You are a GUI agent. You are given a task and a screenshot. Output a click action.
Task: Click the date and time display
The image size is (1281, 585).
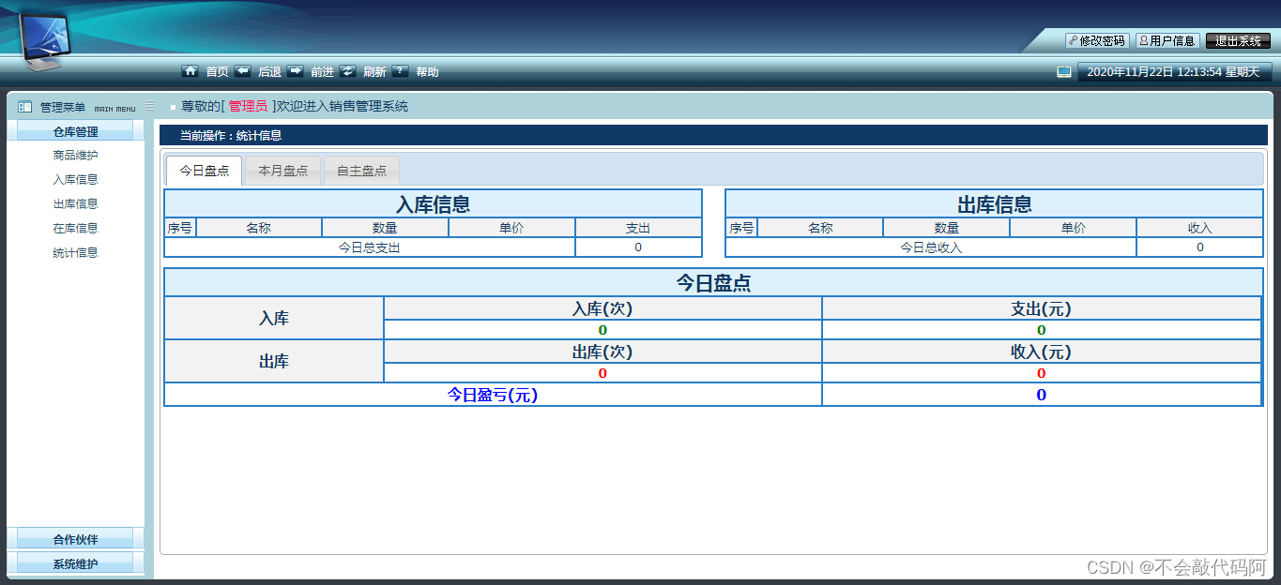pyautogui.click(x=1174, y=72)
